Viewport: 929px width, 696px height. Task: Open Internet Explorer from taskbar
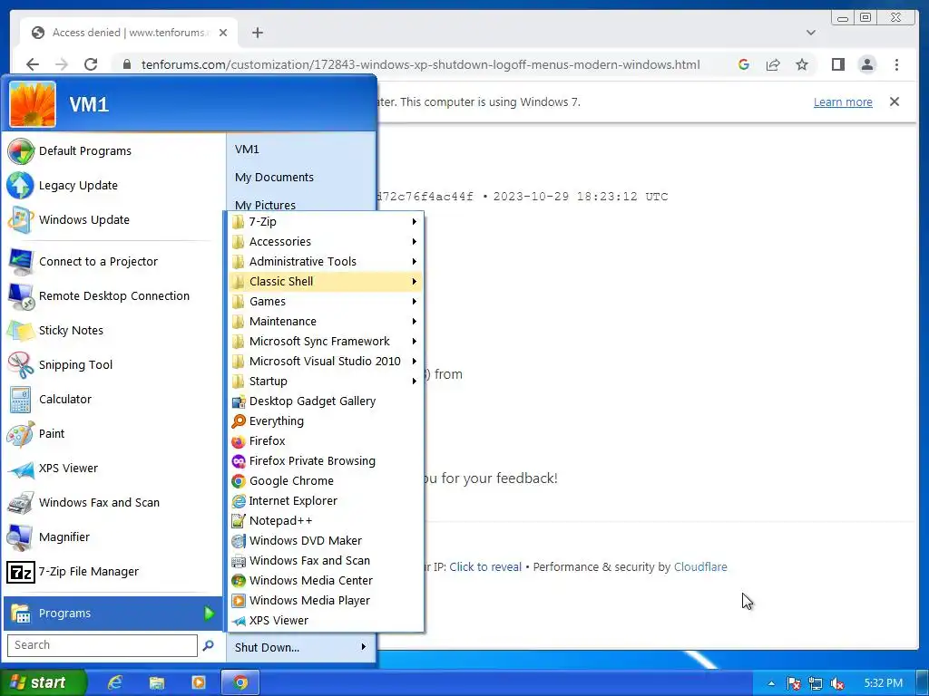click(x=115, y=682)
